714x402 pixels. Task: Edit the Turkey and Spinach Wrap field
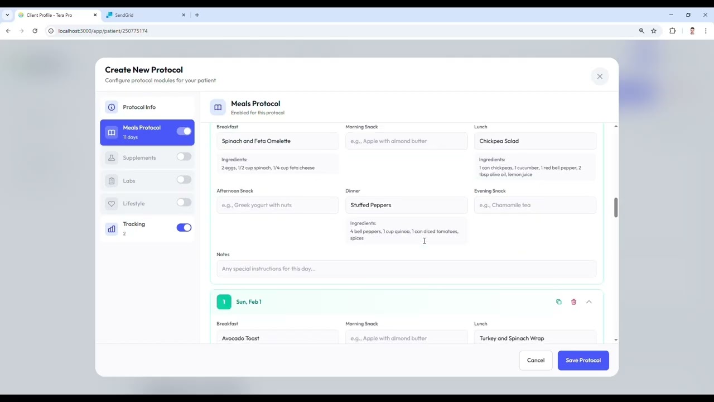point(535,338)
